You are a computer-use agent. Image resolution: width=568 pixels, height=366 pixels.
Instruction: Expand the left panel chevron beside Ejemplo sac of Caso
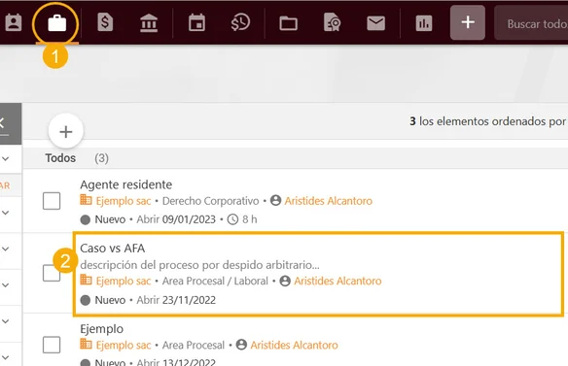(6, 285)
